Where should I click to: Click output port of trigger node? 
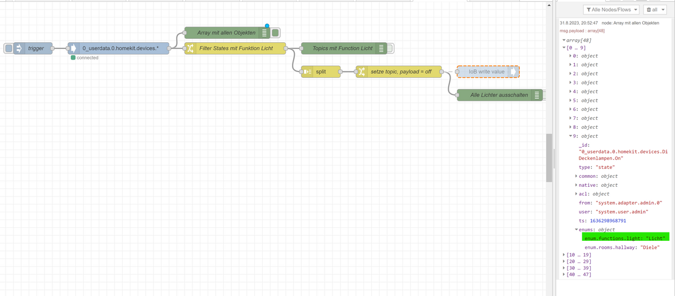(x=53, y=48)
